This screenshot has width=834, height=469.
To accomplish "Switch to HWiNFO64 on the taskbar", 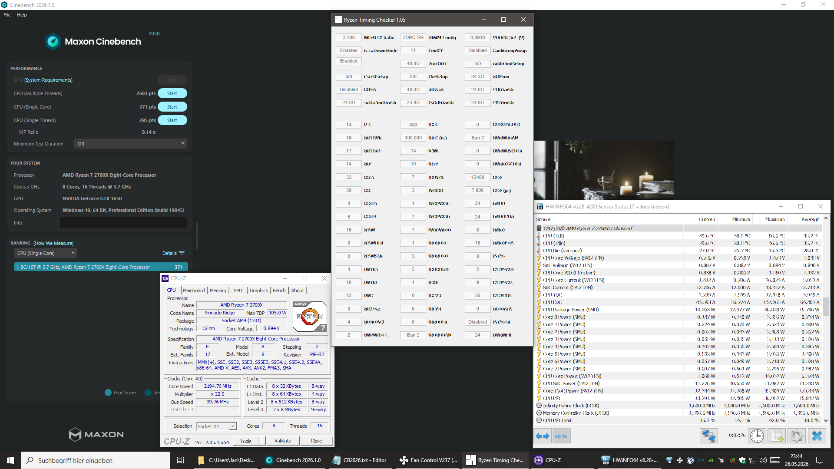I will 630,460.
